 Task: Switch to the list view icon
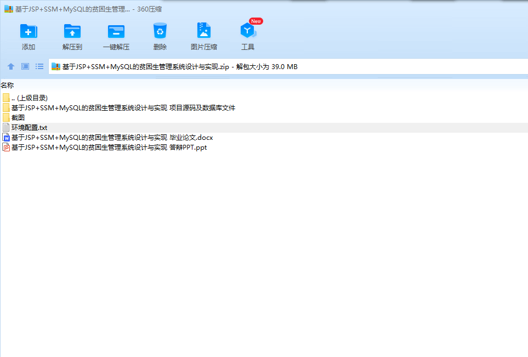39,66
